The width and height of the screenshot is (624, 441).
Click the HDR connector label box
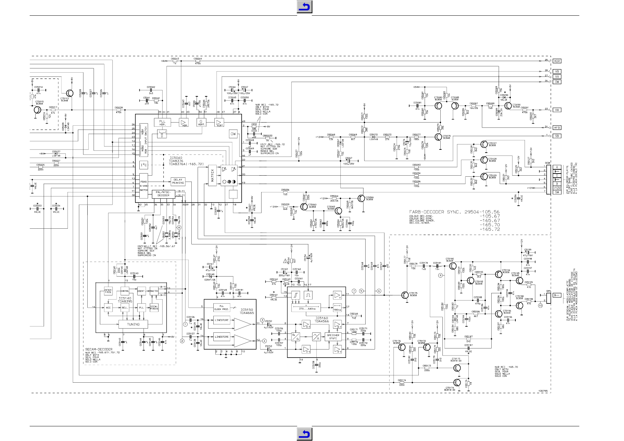click(557, 61)
